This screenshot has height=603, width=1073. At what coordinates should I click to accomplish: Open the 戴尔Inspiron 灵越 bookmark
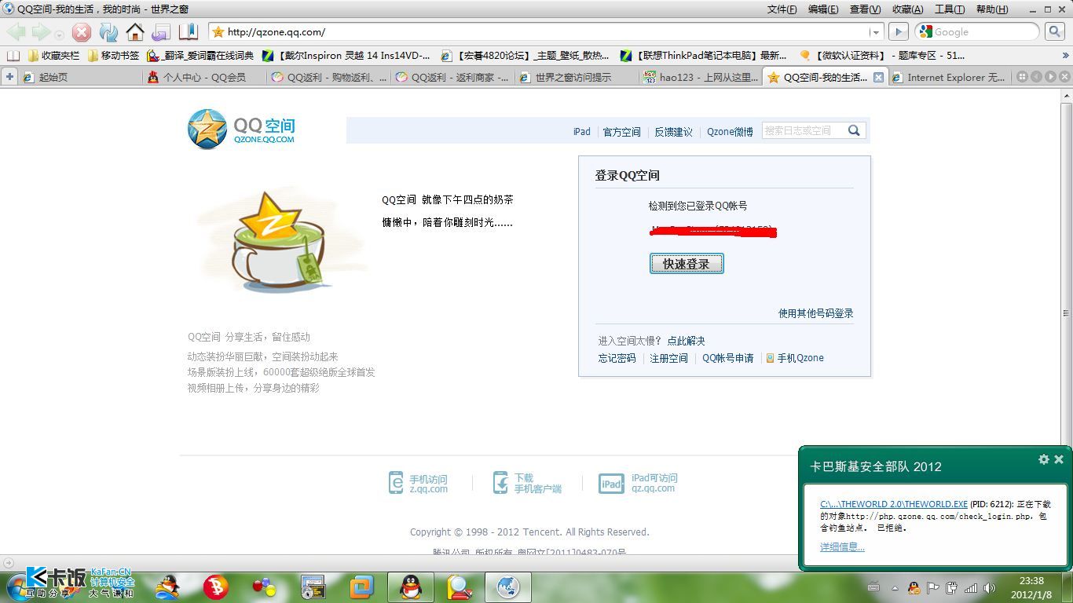346,56
